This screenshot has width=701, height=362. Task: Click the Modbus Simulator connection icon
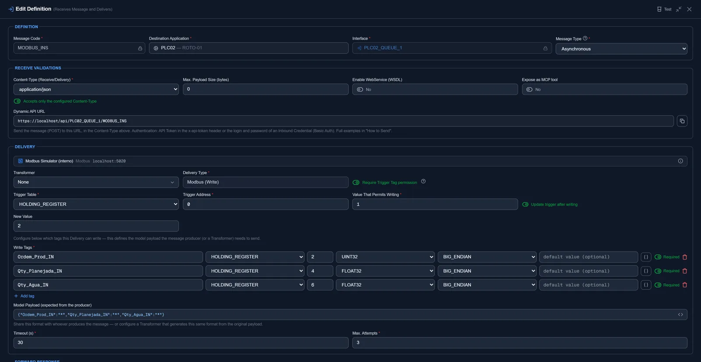coord(20,161)
